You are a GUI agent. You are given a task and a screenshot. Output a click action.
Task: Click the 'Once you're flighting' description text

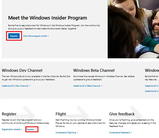133,123
